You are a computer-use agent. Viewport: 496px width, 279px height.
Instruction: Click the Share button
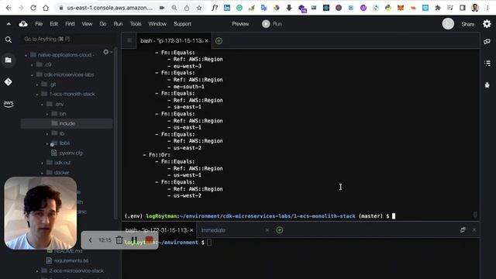point(467,24)
